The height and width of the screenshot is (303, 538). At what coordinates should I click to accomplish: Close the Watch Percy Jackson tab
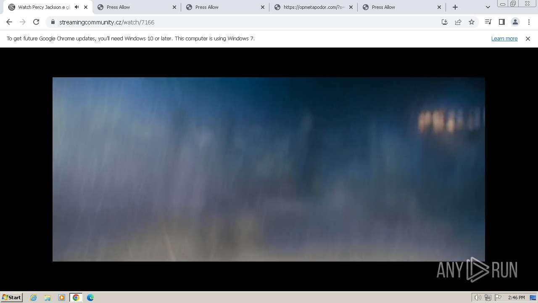[86, 7]
